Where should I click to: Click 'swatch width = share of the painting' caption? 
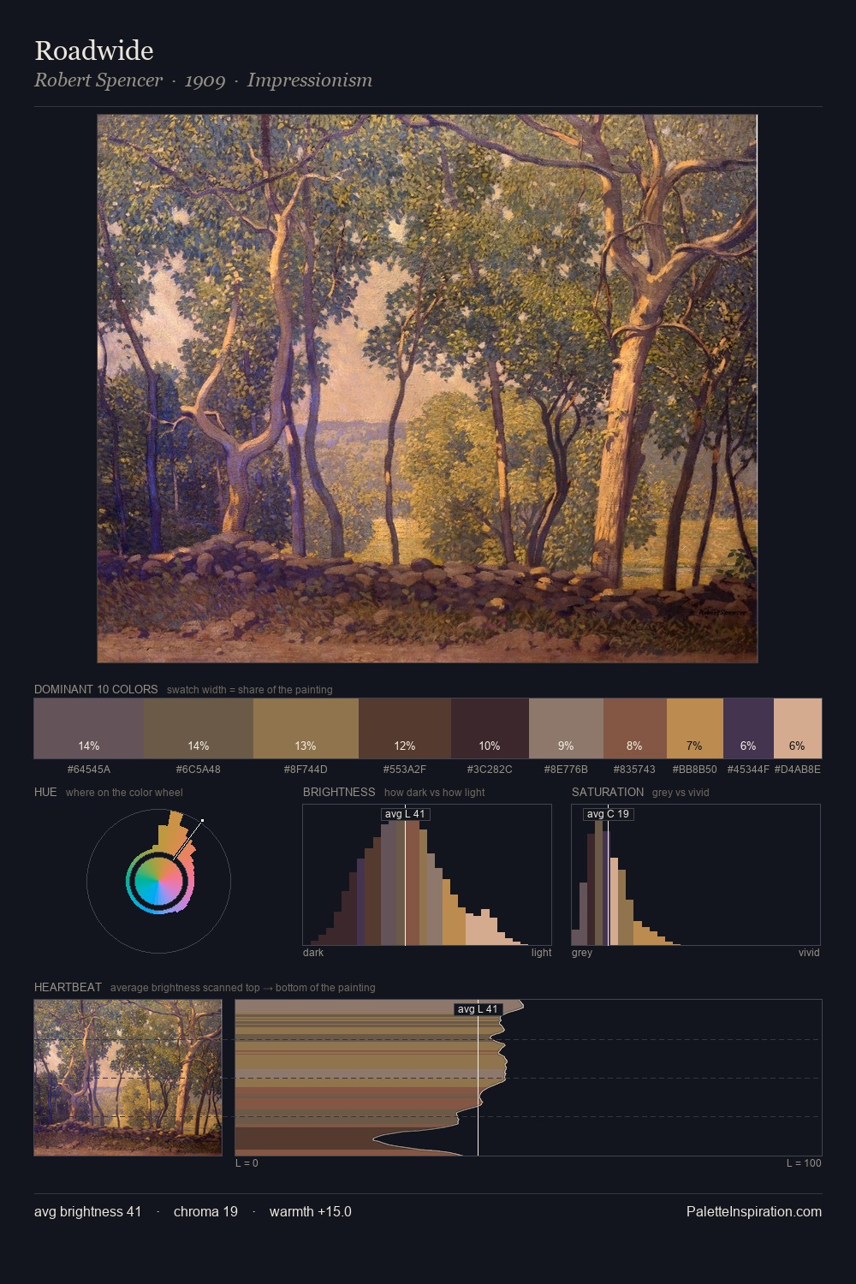(x=250, y=690)
